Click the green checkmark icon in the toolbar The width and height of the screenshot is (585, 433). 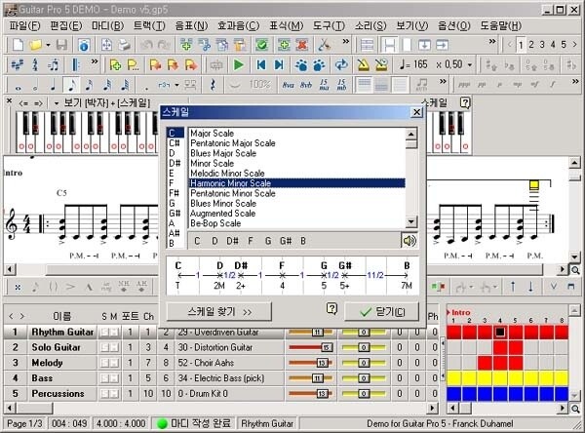tap(262, 45)
